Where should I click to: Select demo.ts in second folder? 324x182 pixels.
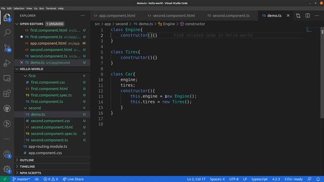pos(53,114)
